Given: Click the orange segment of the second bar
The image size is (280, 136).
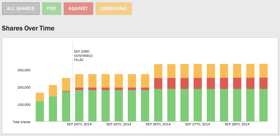Looking at the screenshot, I should coord(53,91).
